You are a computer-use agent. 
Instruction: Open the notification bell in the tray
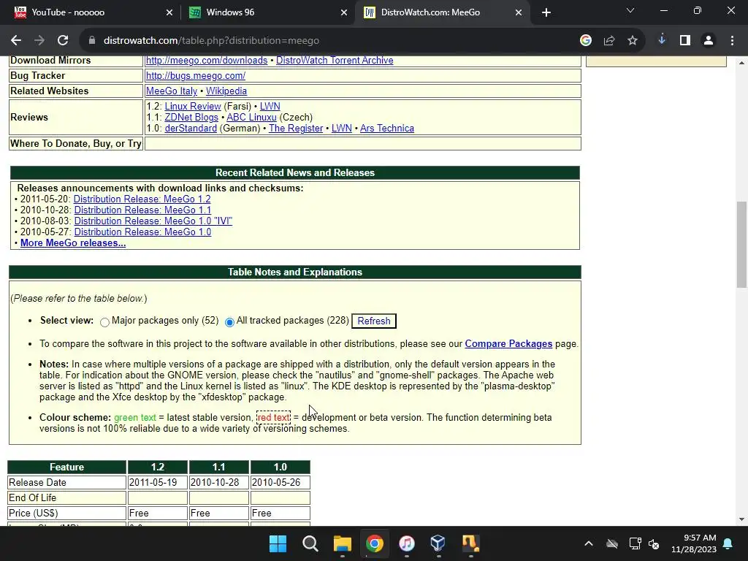pos(728,543)
